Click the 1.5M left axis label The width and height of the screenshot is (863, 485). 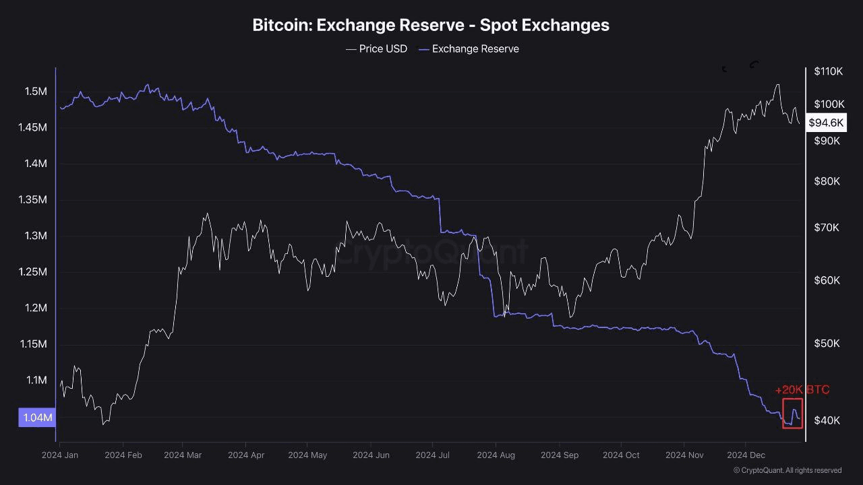pos(33,91)
